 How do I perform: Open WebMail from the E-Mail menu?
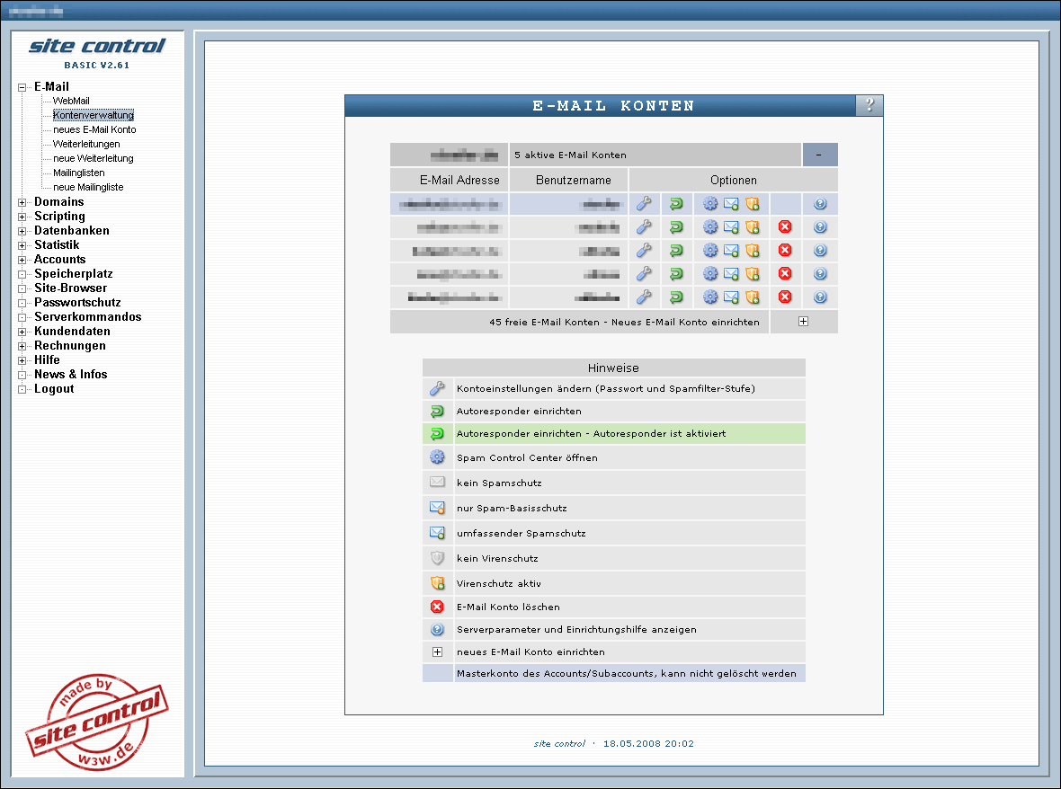(x=71, y=101)
